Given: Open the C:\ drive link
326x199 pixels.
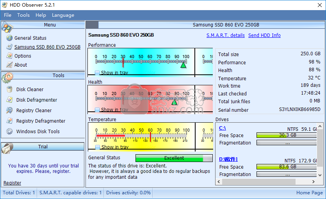Looking at the screenshot, I should pos(223,128).
